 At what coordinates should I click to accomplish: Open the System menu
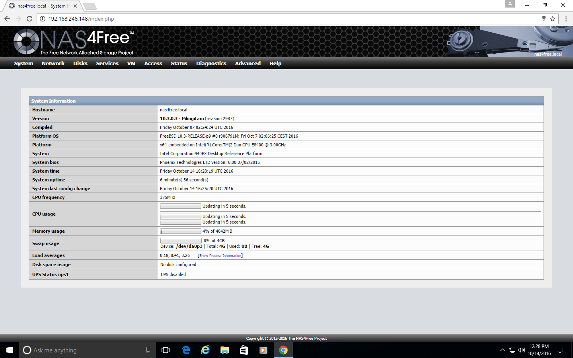pyautogui.click(x=23, y=64)
